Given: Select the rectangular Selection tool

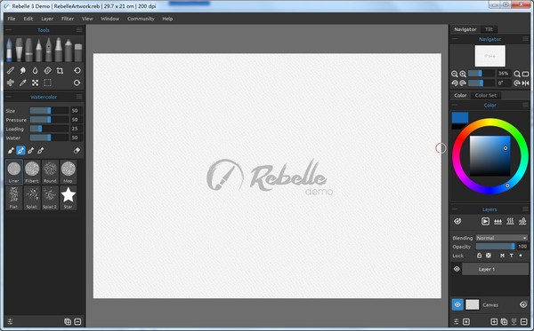Looking at the screenshot, I should click(x=48, y=83).
